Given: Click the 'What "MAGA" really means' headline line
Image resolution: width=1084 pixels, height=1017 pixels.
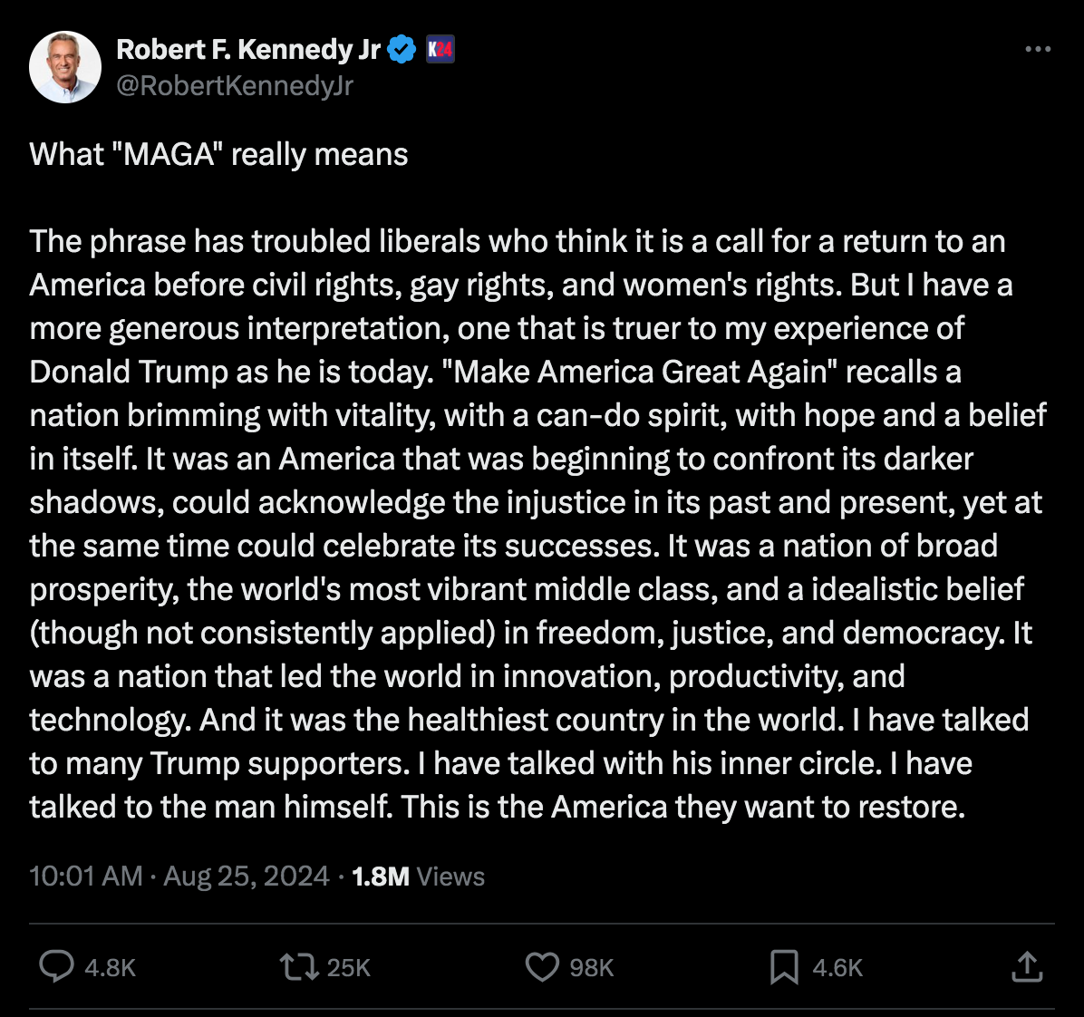Looking at the screenshot, I should (x=218, y=155).
